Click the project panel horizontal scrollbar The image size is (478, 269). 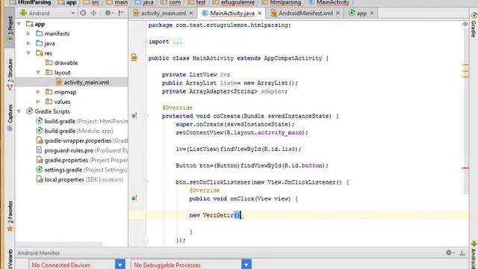tap(60, 244)
